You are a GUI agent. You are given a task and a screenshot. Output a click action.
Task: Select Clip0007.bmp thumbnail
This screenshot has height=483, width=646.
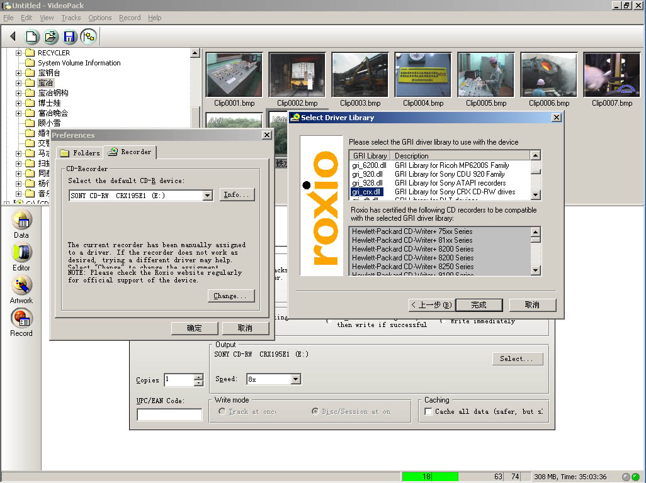coord(612,74)
